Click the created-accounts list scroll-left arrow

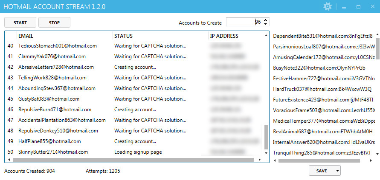[275, 160]
